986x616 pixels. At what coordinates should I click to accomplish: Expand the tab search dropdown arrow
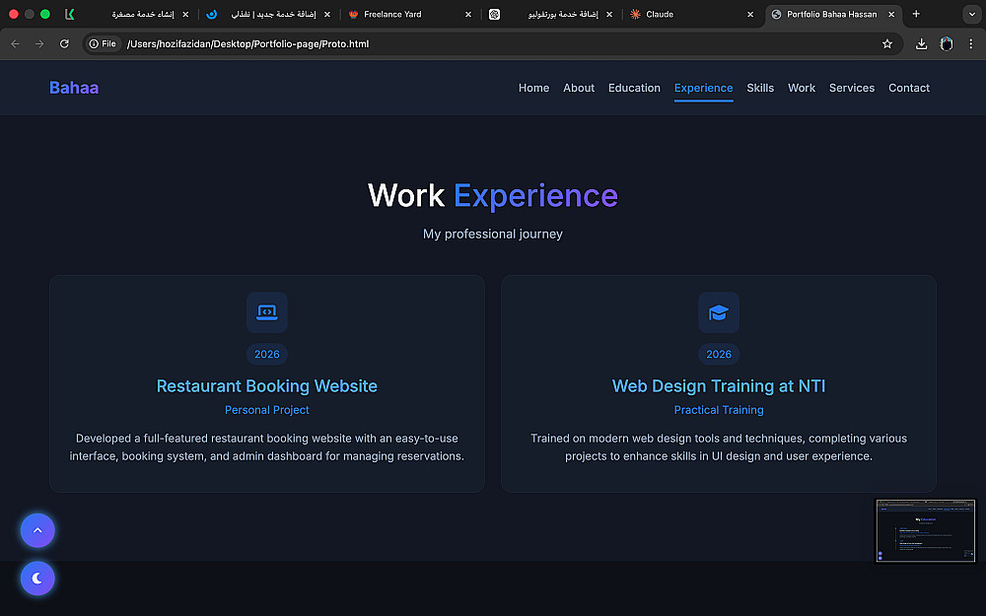pos(971,14)
